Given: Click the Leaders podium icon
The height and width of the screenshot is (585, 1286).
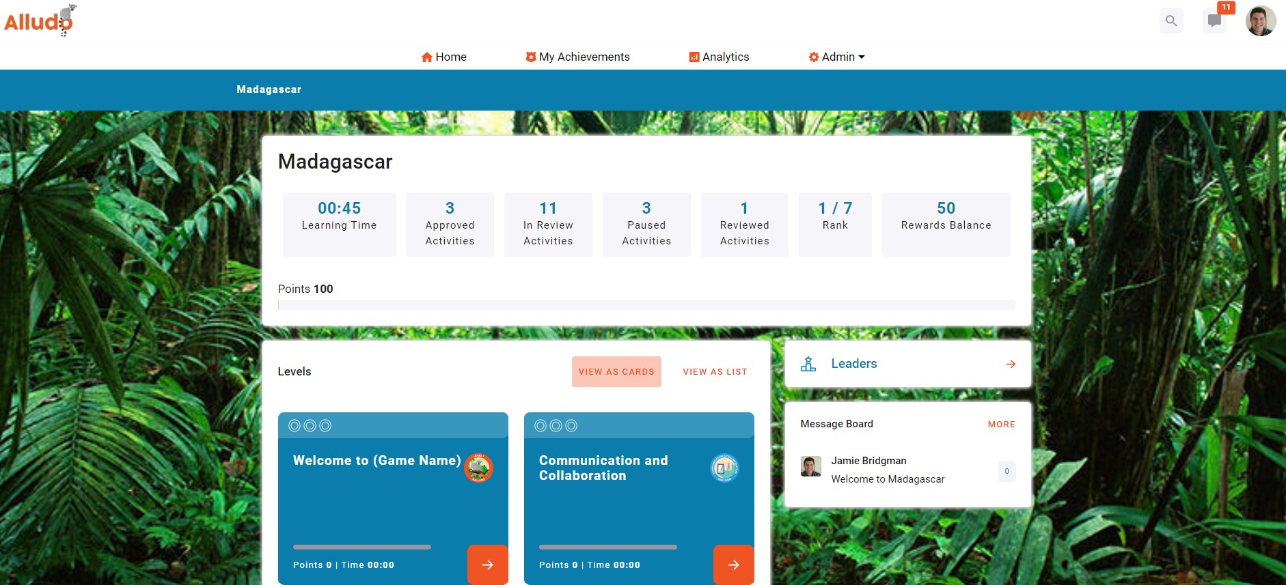Looking at the screenshot, I should (808, 364).
